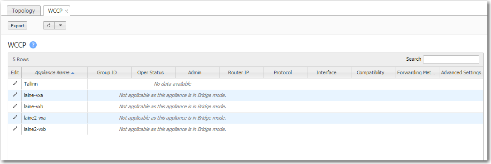Select the laine-vxb appliance name
The width and height of the screenshot is (491, 164).
[x=34, y=106]
